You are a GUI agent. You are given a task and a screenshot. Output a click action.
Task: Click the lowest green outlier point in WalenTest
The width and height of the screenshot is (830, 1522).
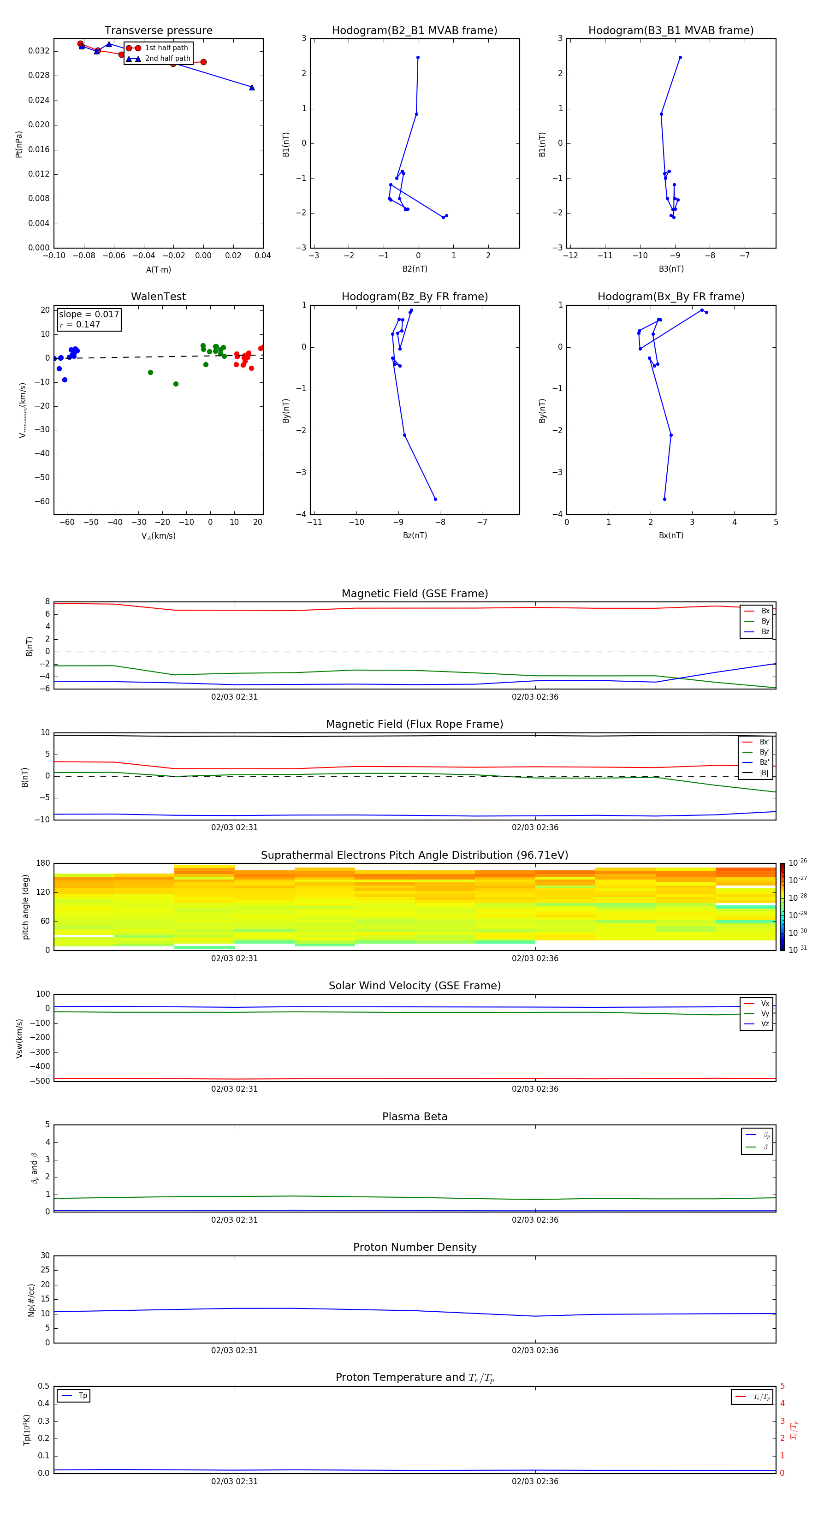(x=175, y=384)
